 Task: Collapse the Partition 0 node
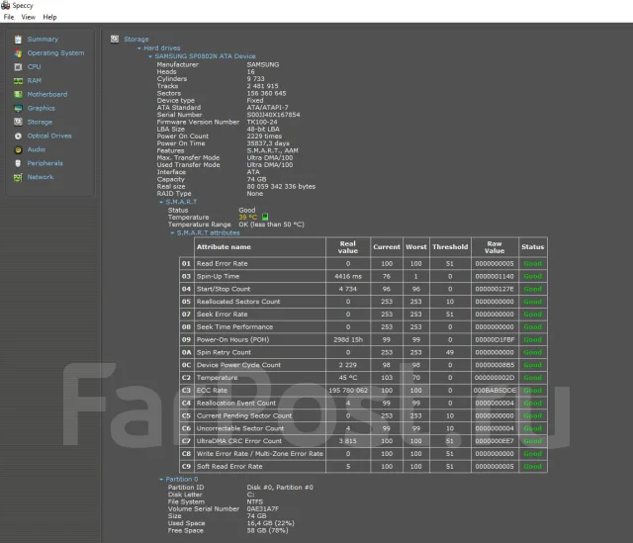coord(161,480)
